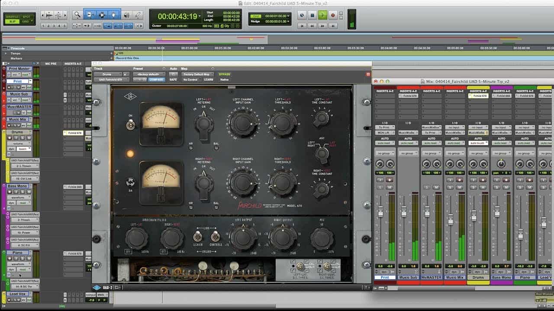554x311 pixels.
Task: Select the Scrubber speaker tool
Action: point(126,15)
